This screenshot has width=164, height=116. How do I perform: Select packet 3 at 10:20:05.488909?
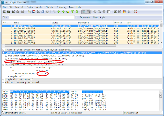(80, 31)
